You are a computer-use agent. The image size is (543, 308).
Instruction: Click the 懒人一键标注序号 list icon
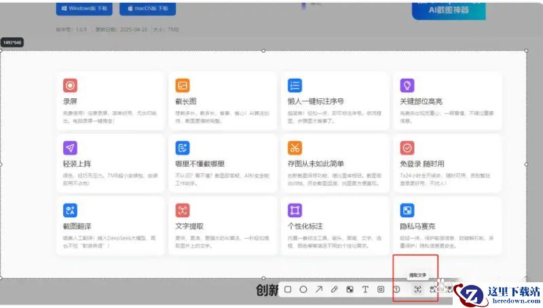tap(295, 85)
